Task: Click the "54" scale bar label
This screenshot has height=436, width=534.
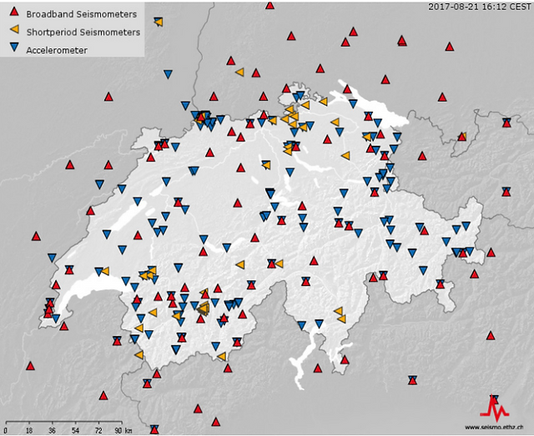Action: point(75,430)
